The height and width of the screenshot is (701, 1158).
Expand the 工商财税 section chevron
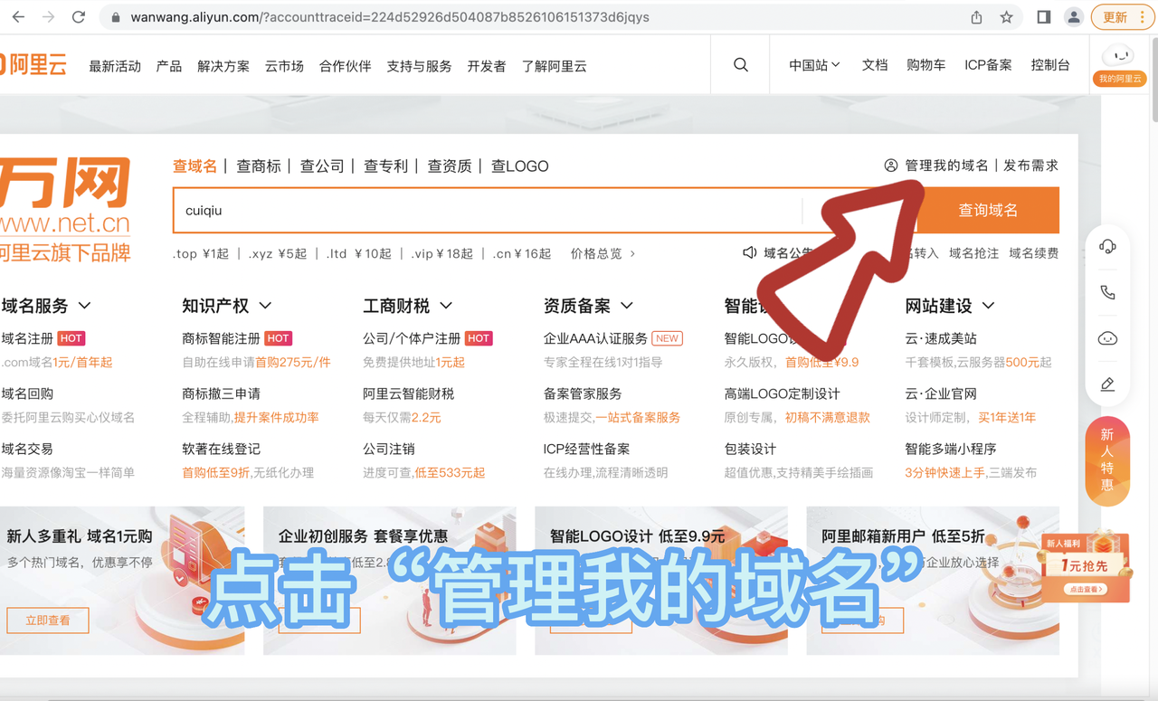coord(446,306)
